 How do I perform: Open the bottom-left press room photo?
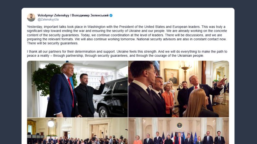click(x=77, y=131)
